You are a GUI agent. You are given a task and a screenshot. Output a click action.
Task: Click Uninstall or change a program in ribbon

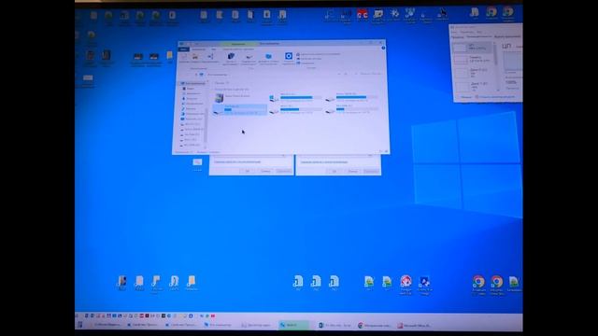tap(320, 54)
